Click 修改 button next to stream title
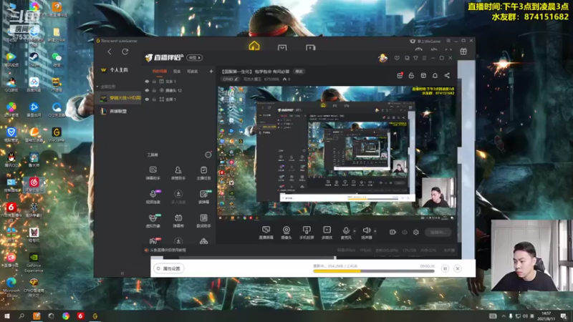 point(299,72)
